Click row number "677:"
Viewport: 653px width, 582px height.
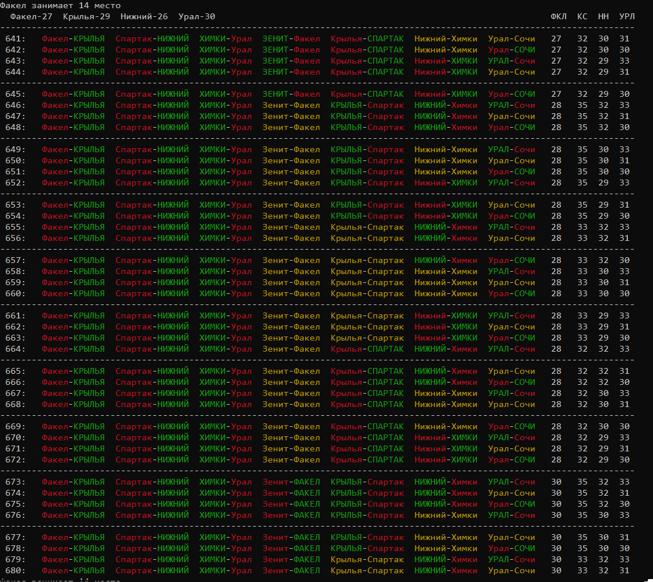(15, 538)
